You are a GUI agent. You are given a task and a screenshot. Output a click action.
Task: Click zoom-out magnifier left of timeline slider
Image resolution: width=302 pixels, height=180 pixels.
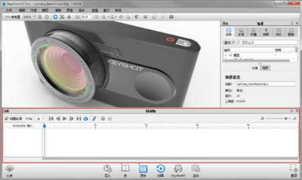[262, 118]
